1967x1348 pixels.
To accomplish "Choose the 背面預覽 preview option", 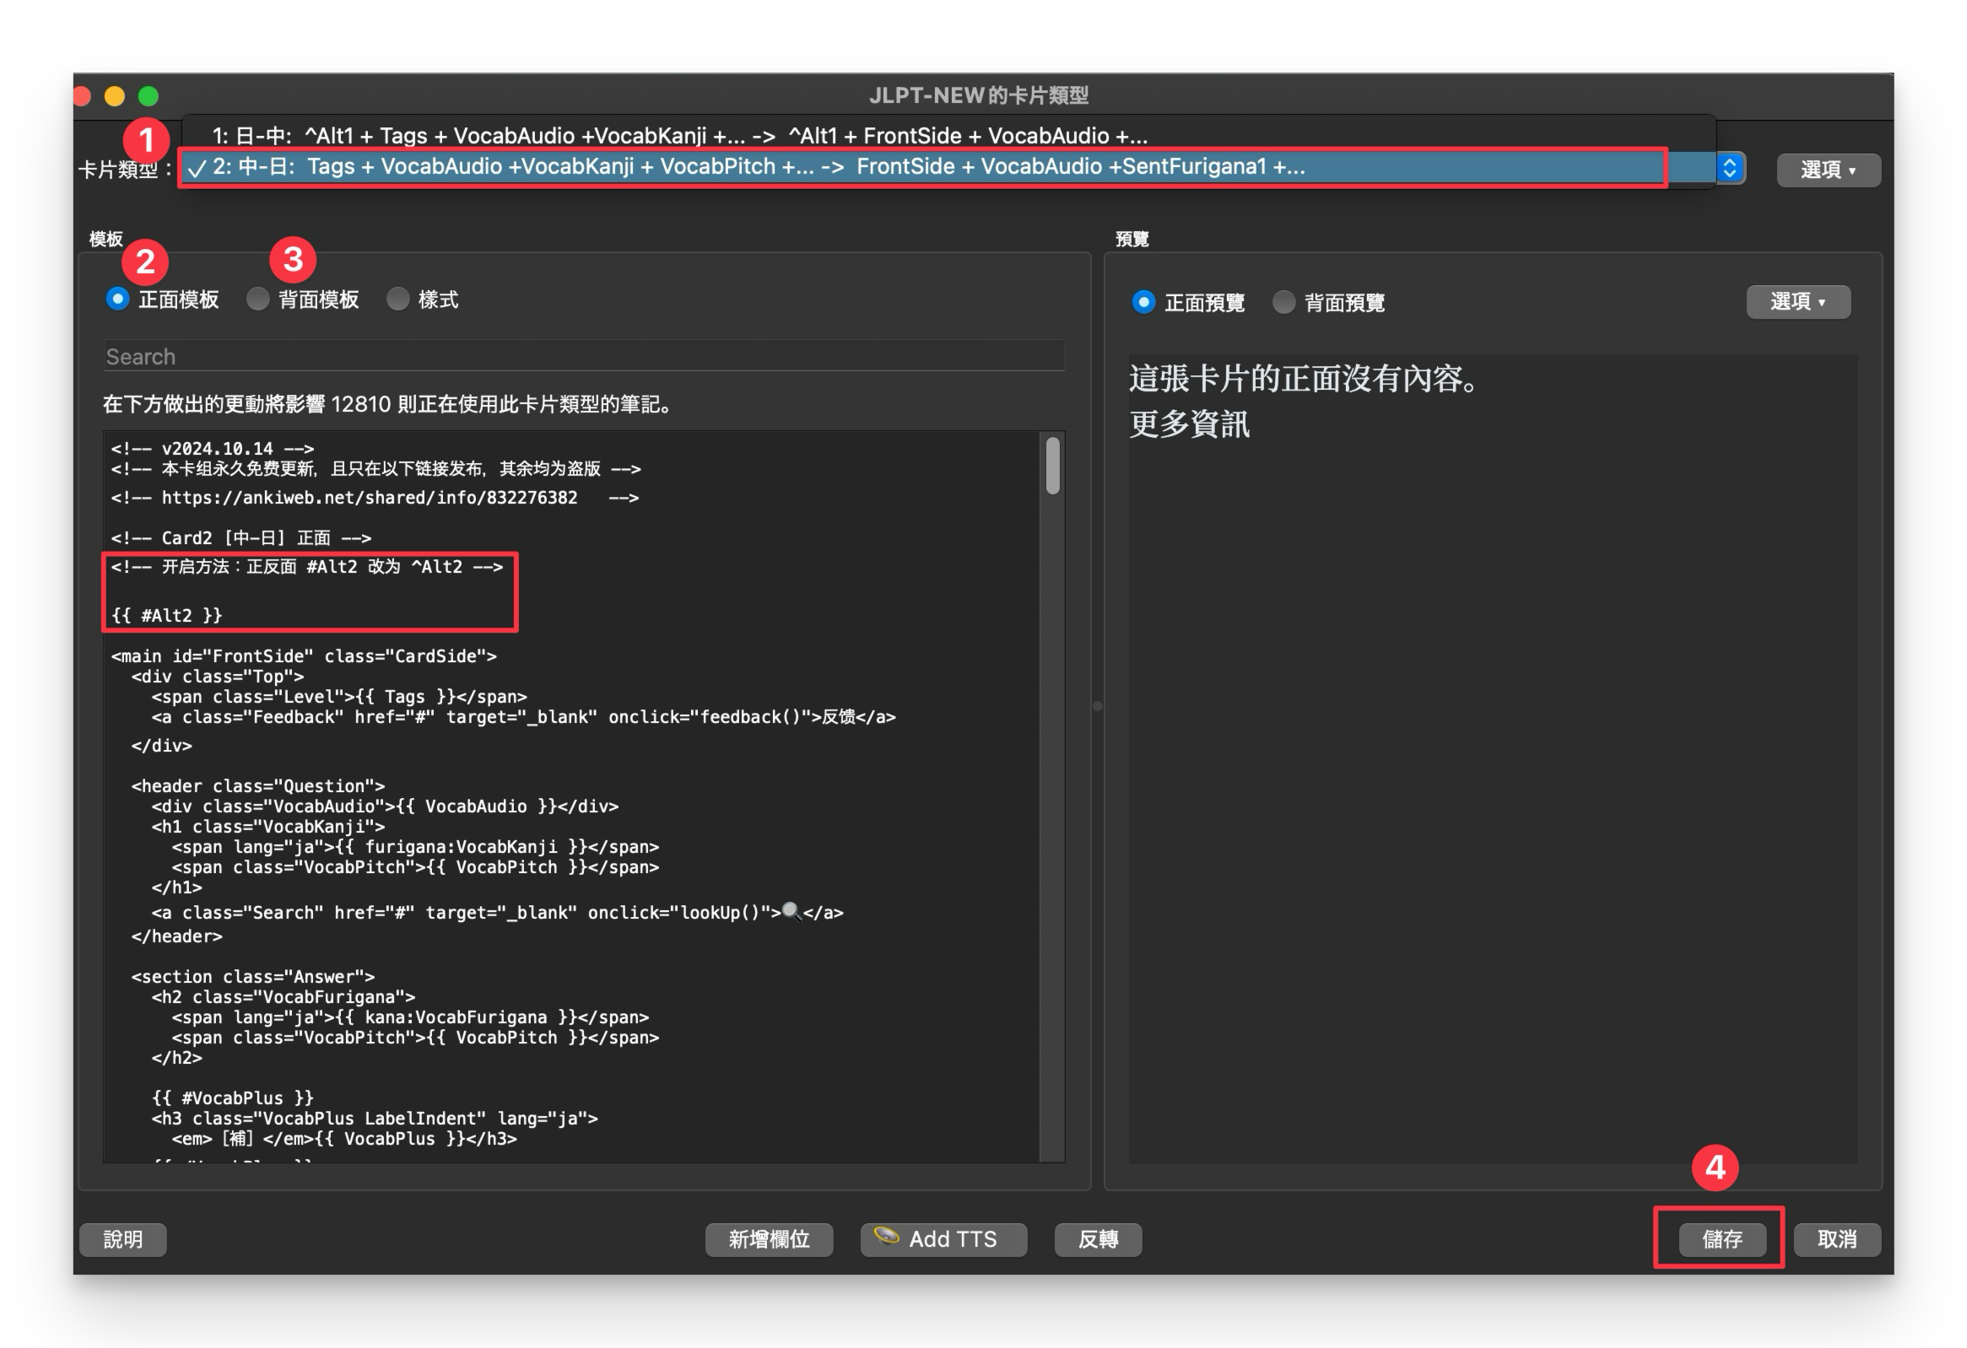I will click(1284, 302).
